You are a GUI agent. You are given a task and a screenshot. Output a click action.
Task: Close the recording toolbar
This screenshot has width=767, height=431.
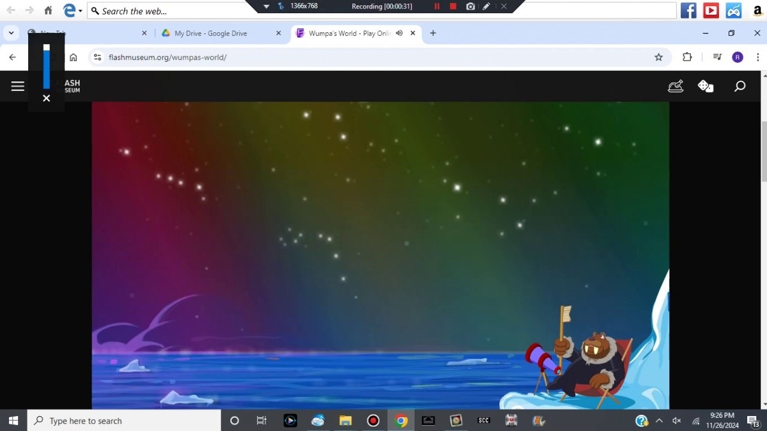click(504, 7)
